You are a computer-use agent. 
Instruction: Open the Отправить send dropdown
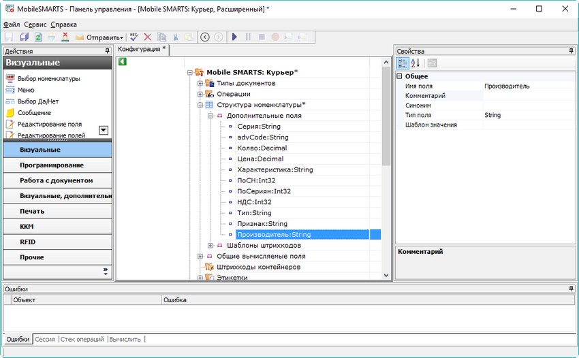99,37
